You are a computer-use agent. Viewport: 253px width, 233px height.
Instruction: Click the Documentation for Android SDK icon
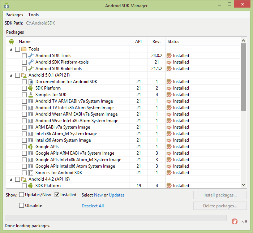pyautogui.click(x=31, y=82)
